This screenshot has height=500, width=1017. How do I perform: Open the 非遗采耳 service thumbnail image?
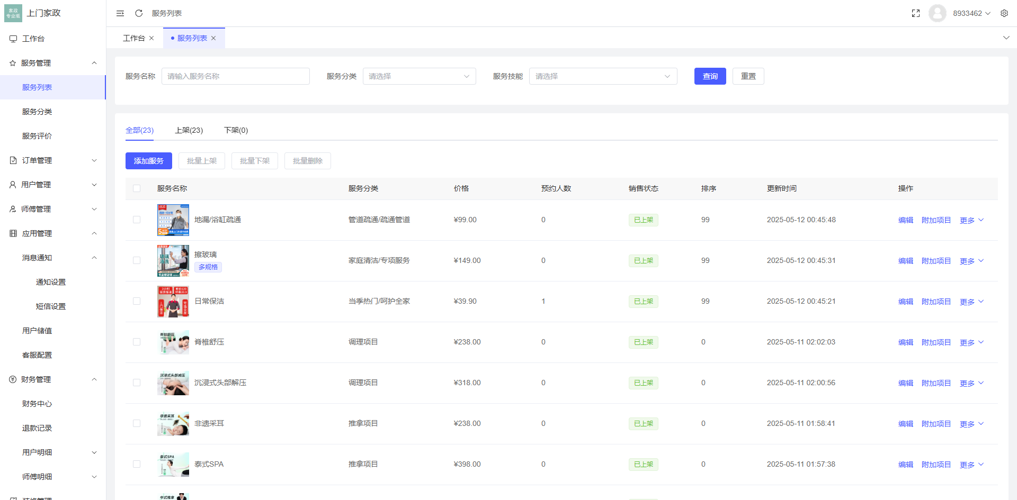(173, 423)
